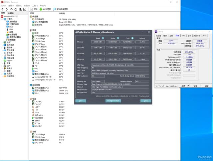The height and width of the screenshot is (161, 213).
Task: Click Start Benchmark button
Action: point(113,101)
